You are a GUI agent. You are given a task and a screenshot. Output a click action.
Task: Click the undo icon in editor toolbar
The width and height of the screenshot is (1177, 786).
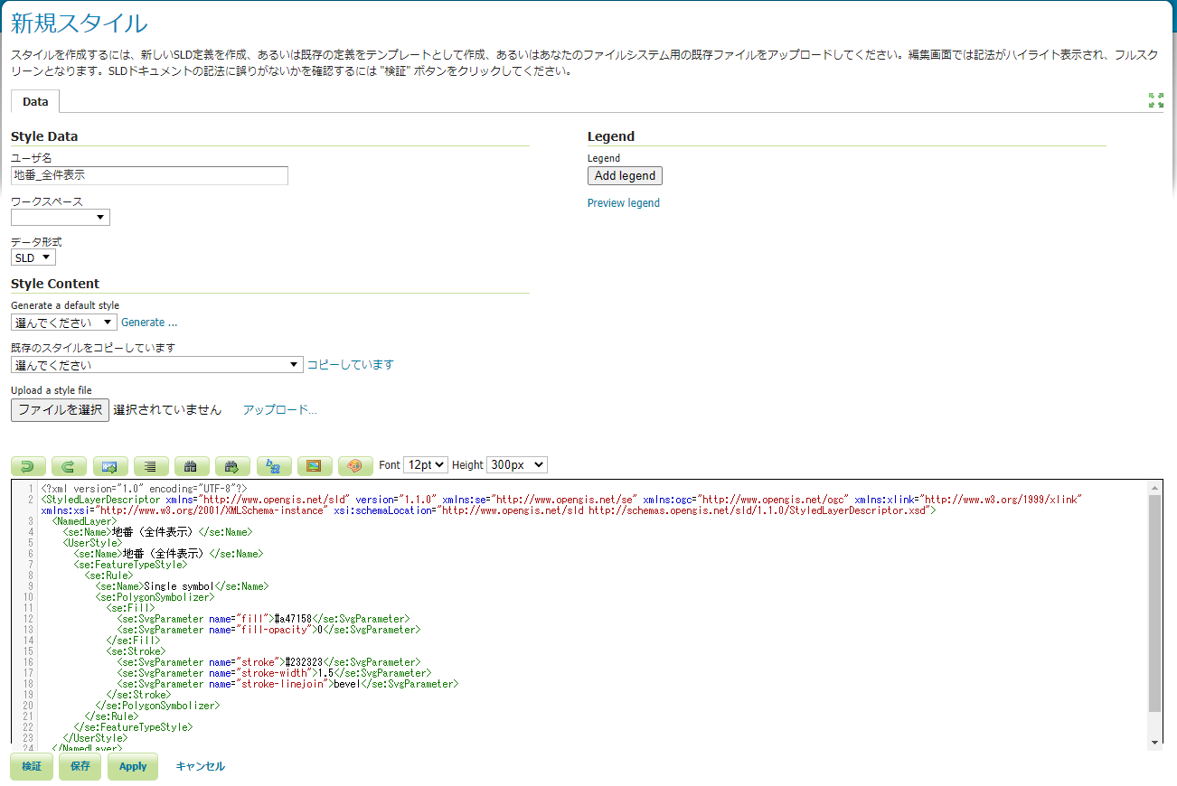[x=28, y=466]
